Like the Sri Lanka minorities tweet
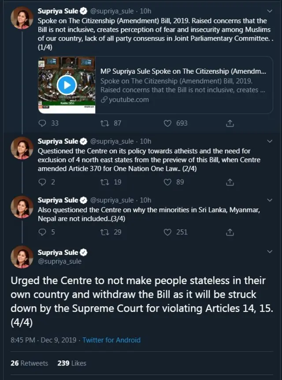The height and width of the screenshot is (380, 282). (x=167, y=232)
